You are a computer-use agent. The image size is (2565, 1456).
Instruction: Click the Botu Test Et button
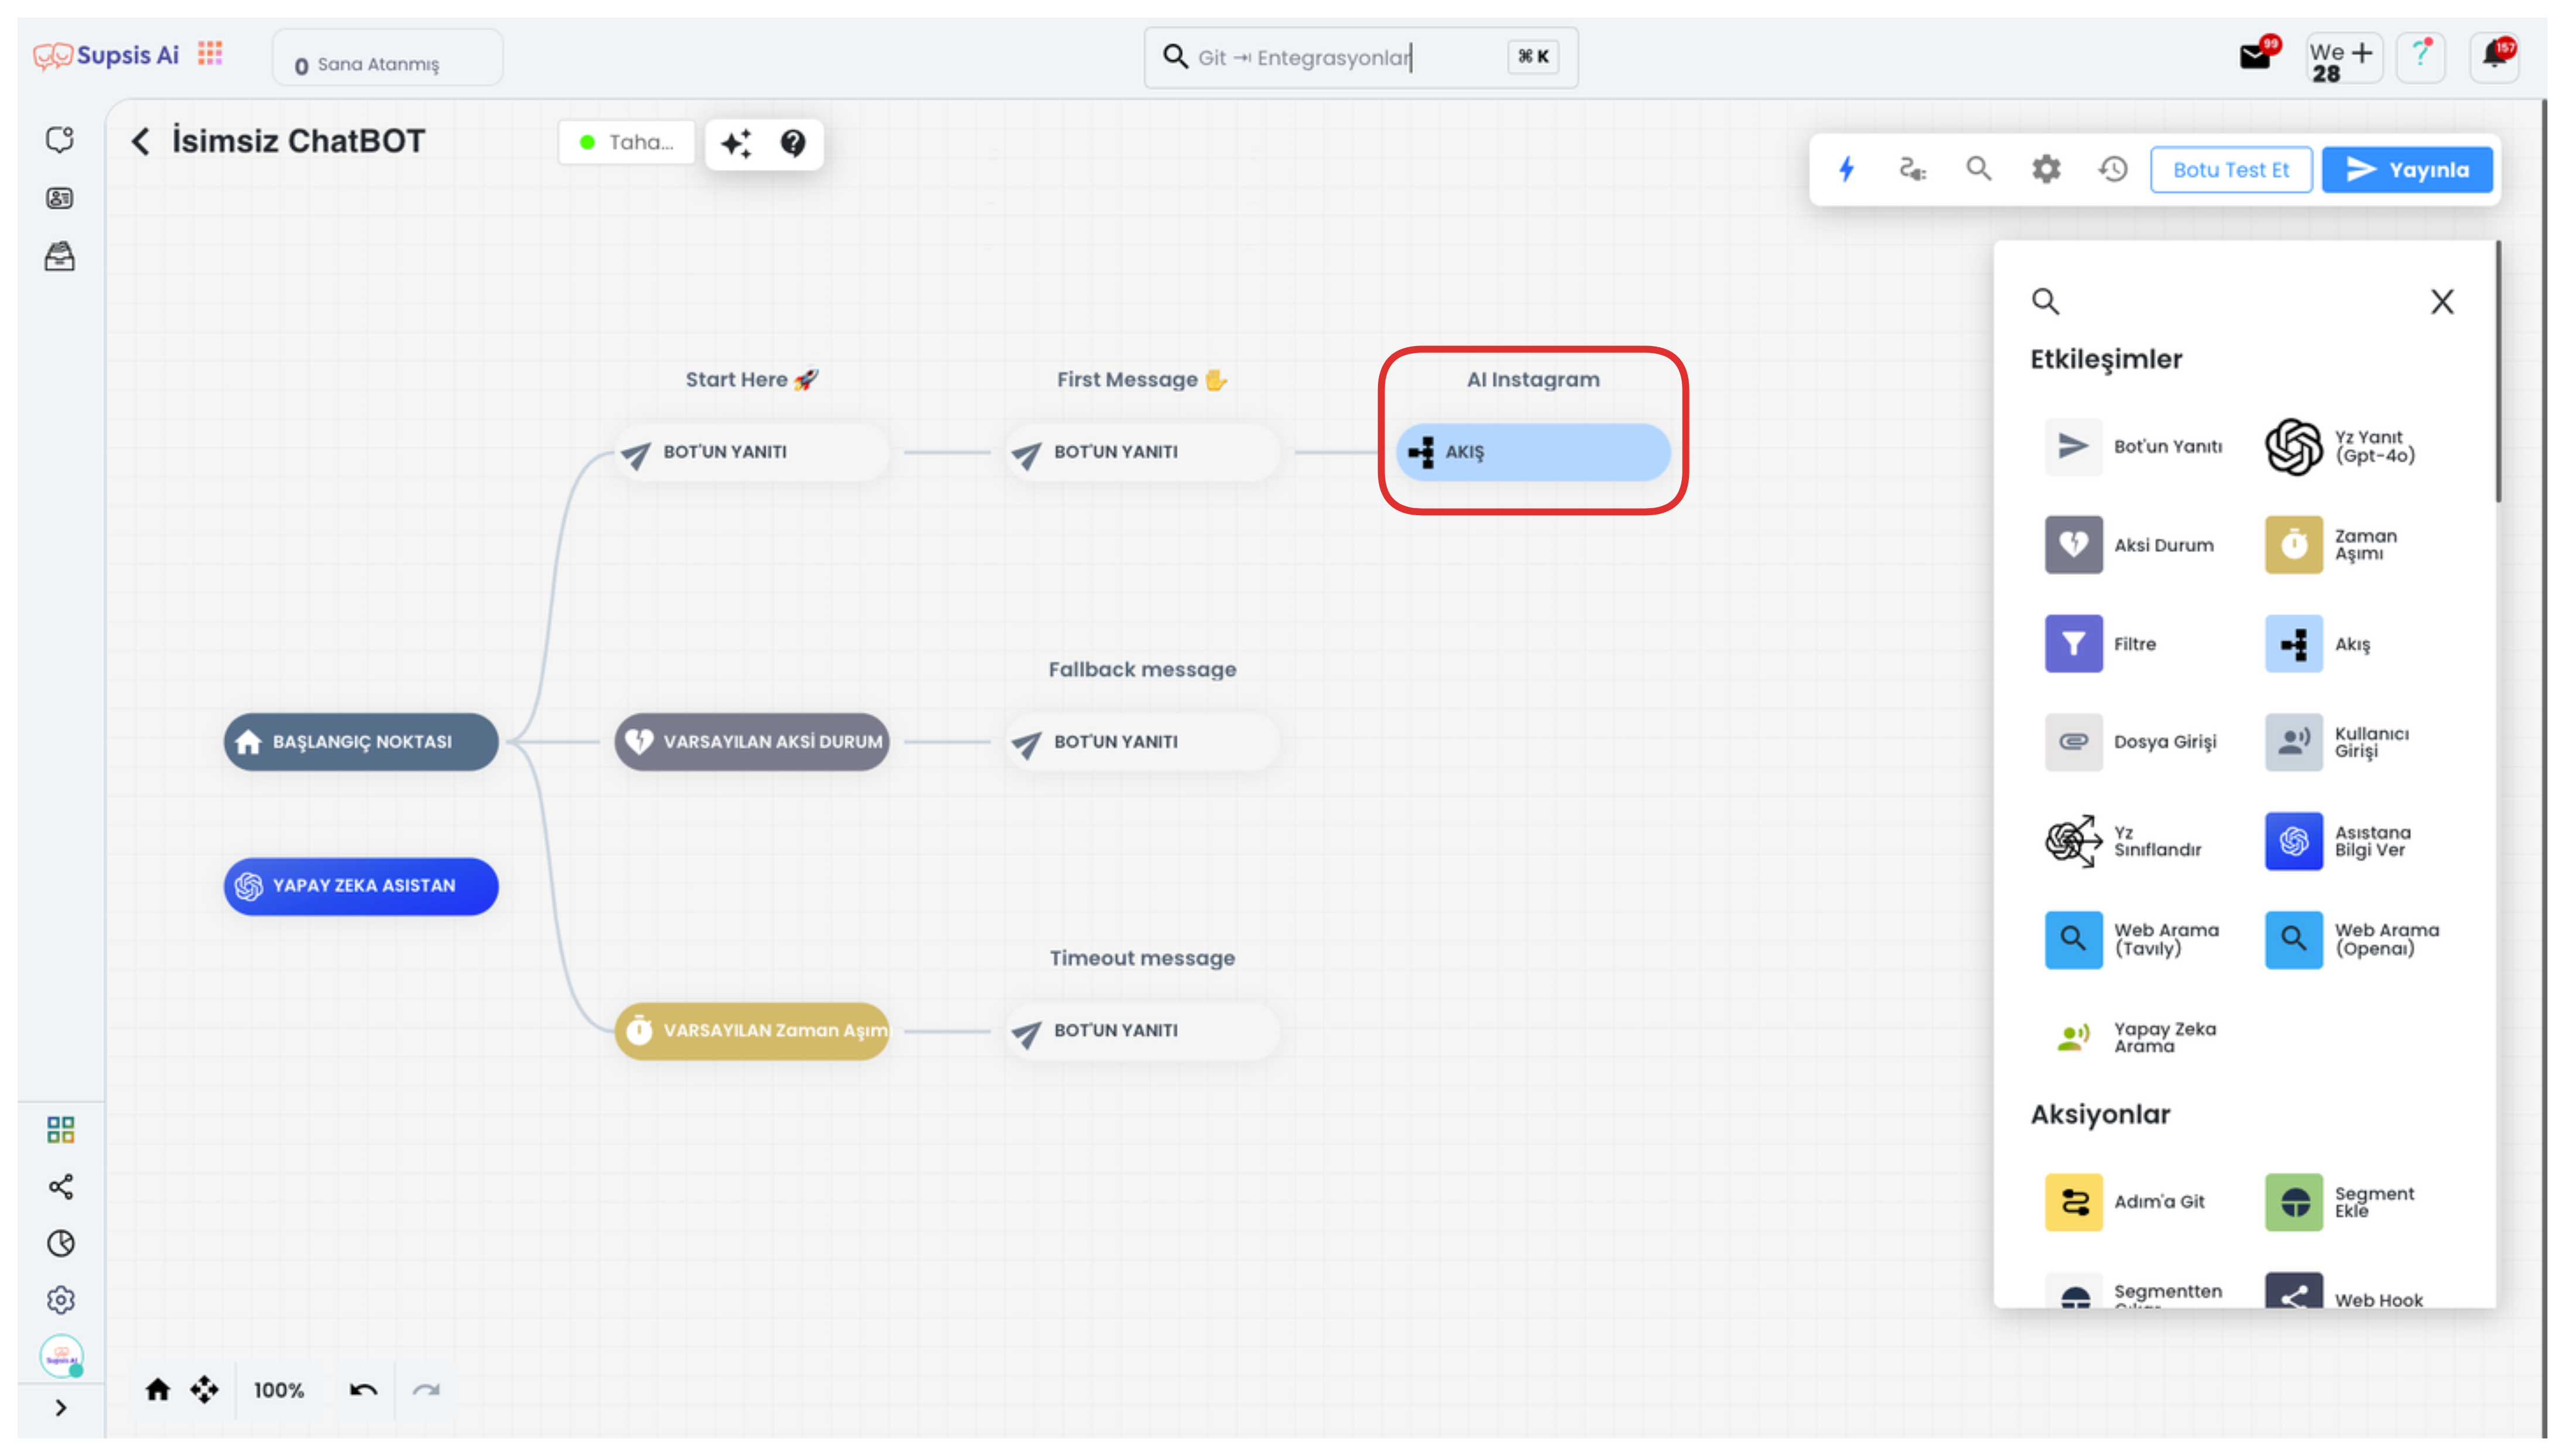[2231, 170]
